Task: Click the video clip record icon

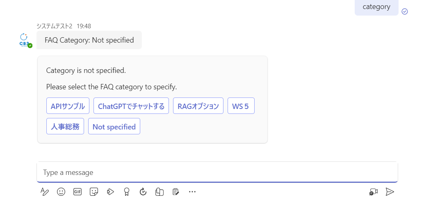Action: (373, 192)
